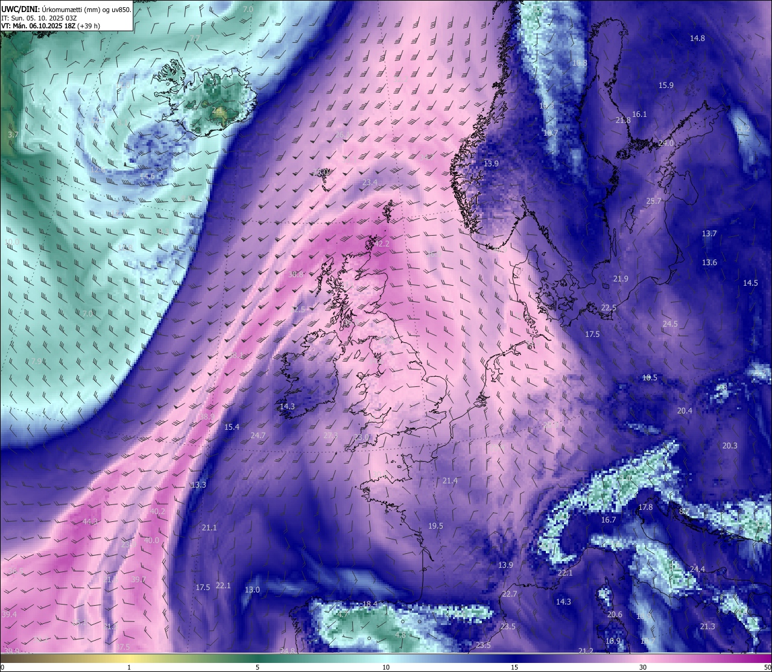Click the 3.7 value label
Image resolution: width=772 pixels, height=672 pixels.
[13, 134]
